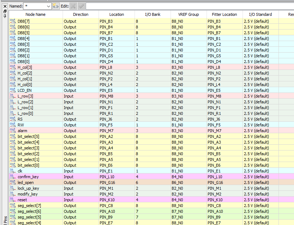Click input pin icon of L_row[3]
The image size is (294, 225).
(x=13, y=96)
